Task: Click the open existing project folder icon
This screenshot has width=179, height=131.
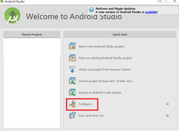Action: click(72, 58)
